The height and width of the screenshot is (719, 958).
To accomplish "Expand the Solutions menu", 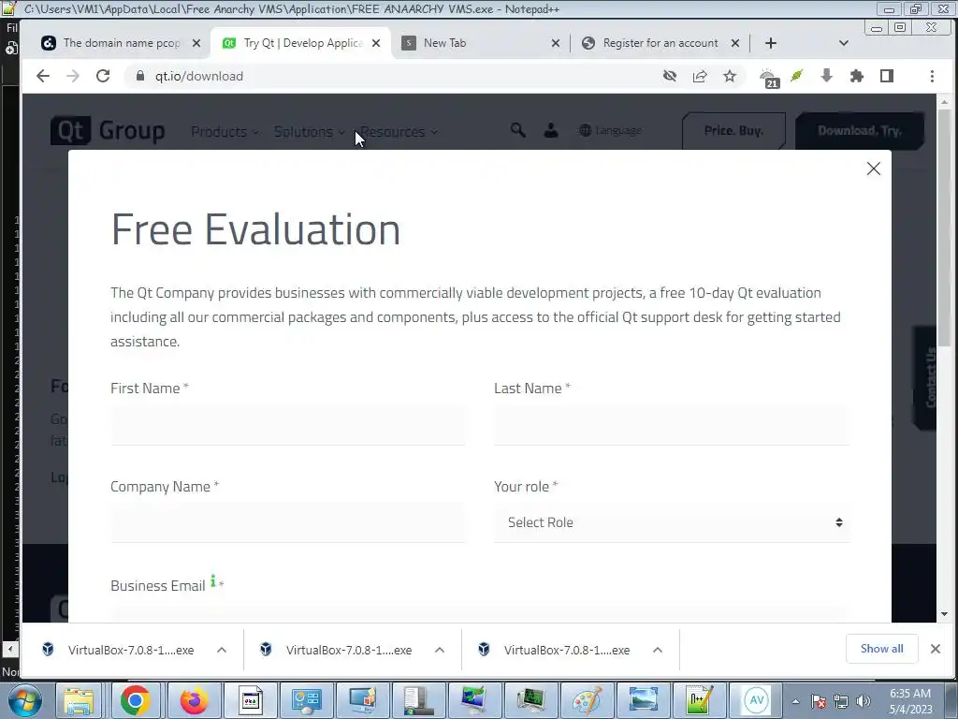I will click(309, 131).
